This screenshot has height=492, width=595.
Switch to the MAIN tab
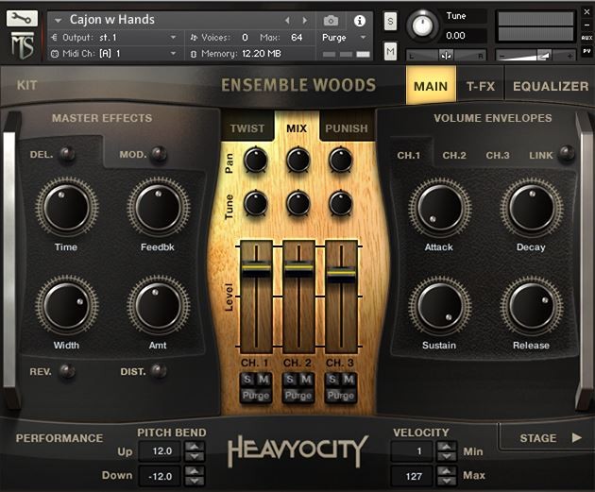[x=431, y=86]
